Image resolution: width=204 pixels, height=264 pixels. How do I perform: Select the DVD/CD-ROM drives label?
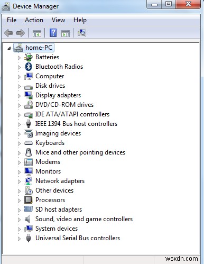(64, 105)
